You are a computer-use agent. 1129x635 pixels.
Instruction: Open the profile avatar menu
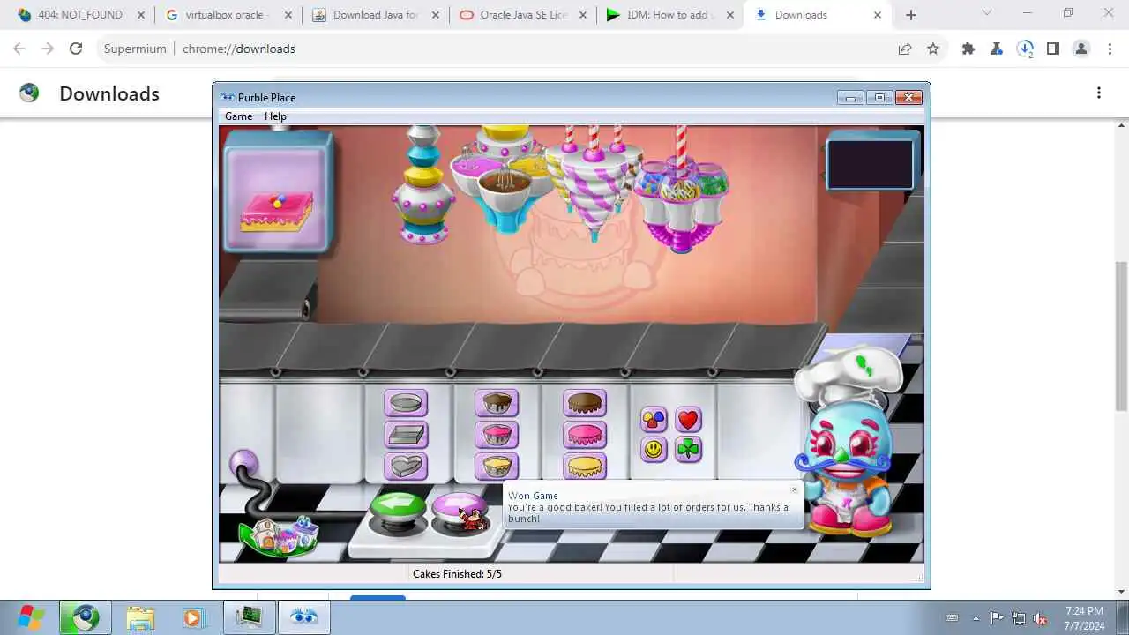(1081, 49)
